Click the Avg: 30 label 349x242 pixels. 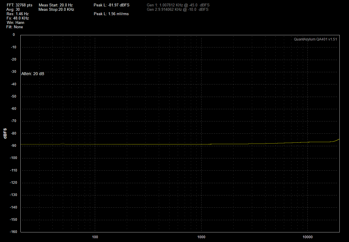pyautogui.click(x=13, y=10)
